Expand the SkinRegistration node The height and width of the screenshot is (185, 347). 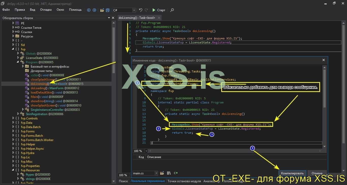[x=18, y=114]
